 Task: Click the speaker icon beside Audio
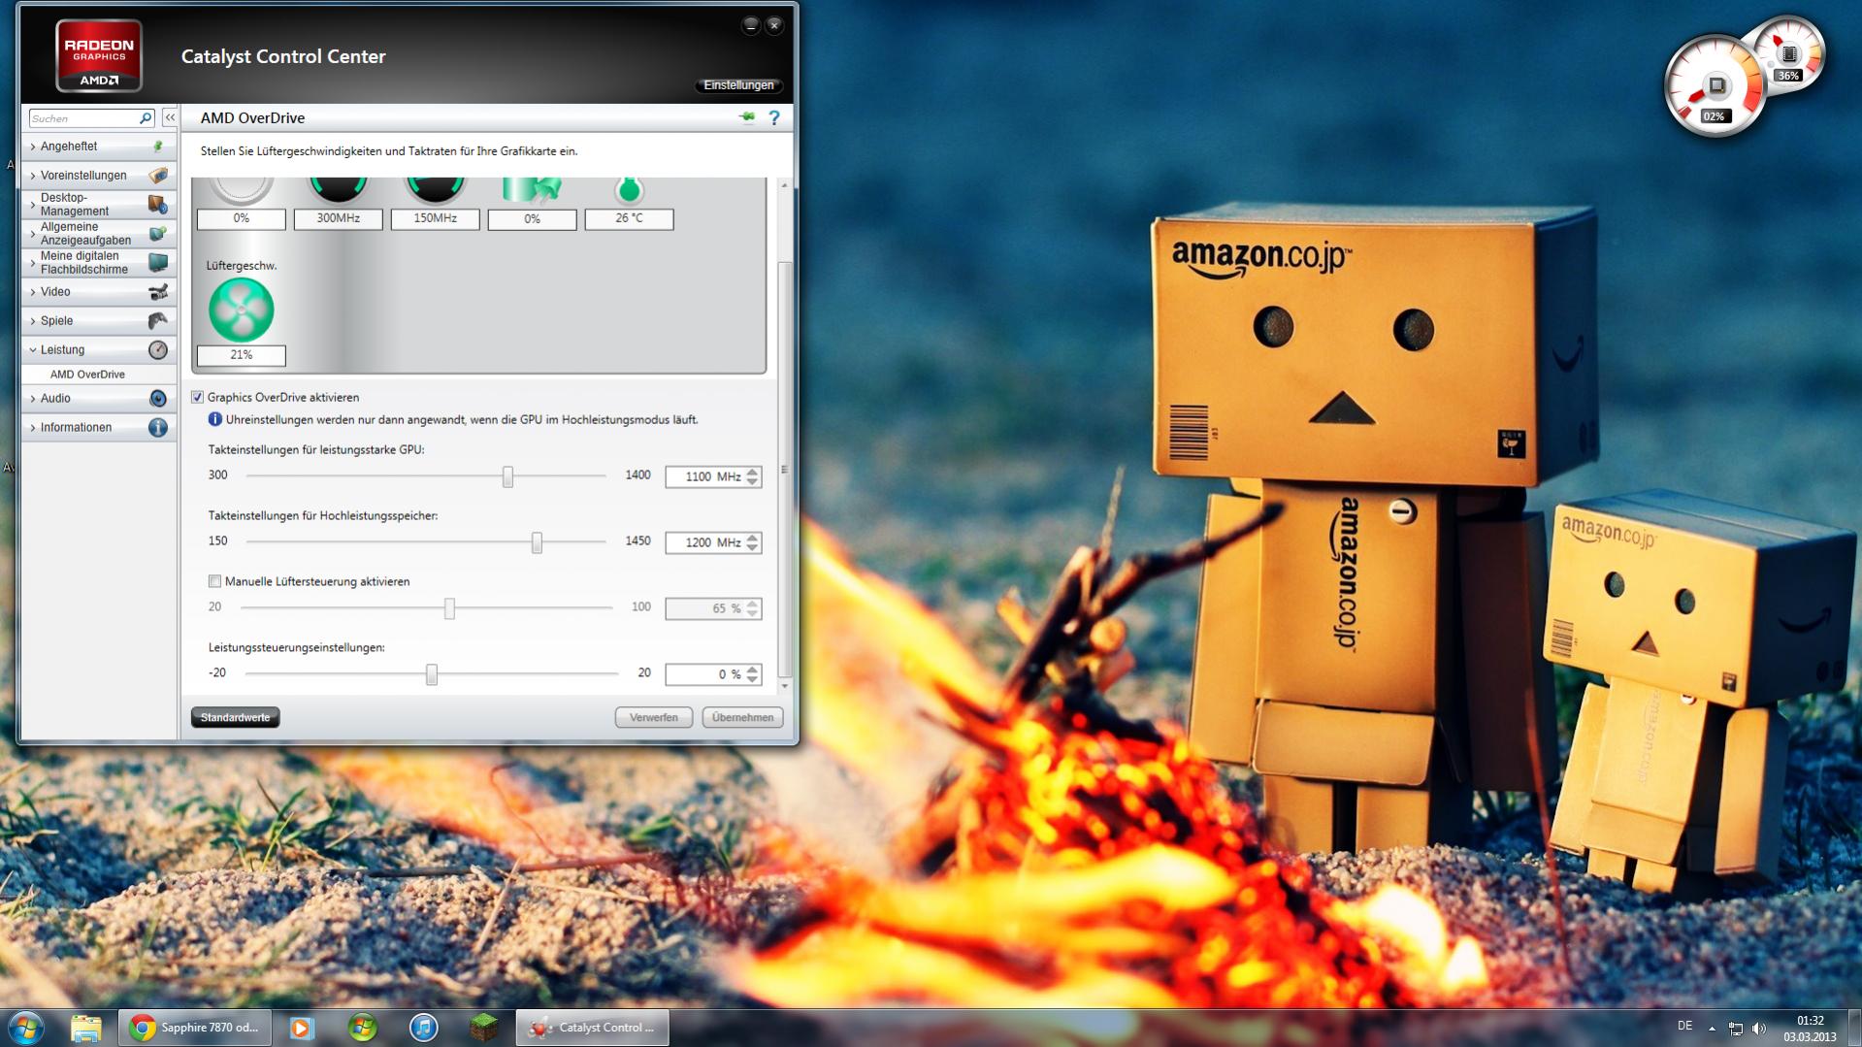(158, 399)
